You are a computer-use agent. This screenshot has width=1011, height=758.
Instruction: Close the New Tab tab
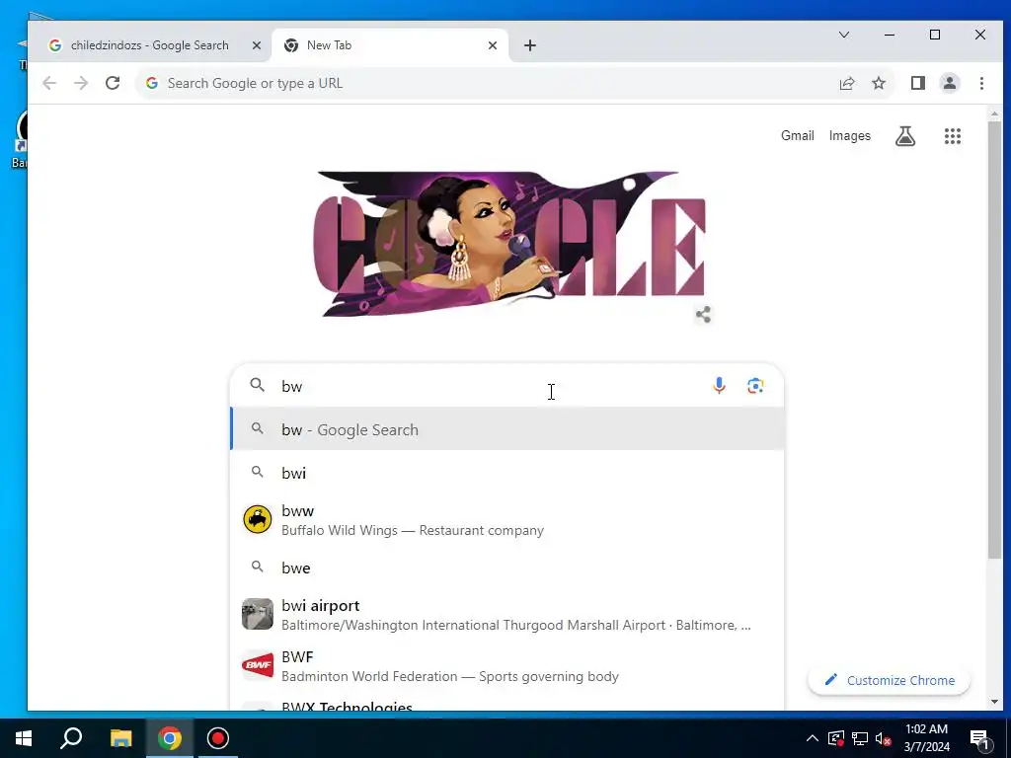point(493,45)
